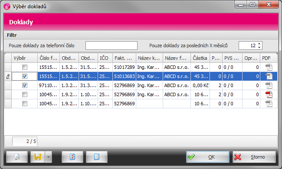Select cell 51013683 in highlighted row
The height and width of the screenshot is (169, 282).
(x=124, y=76)
